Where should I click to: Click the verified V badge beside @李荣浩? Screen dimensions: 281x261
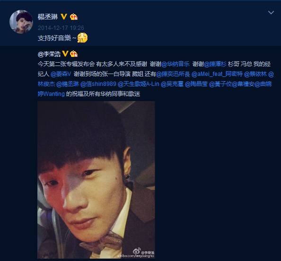point(65,54)
